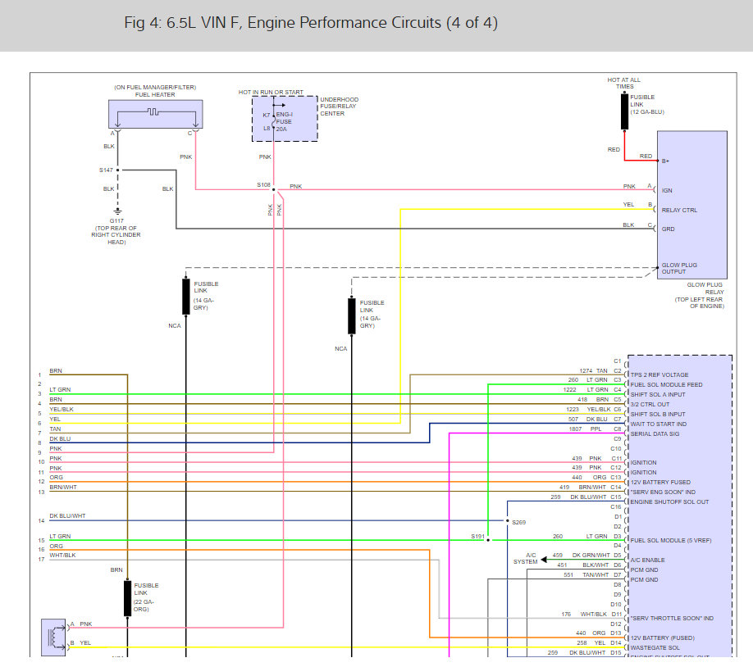Click the FUEL HEATER component box
The height and width of the screenshot is (667, 753).
tap(156, 114)
